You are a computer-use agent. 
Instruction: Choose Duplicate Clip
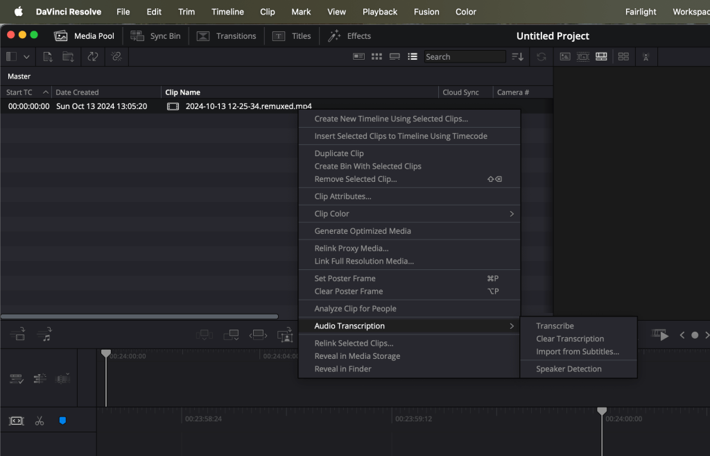409,153
